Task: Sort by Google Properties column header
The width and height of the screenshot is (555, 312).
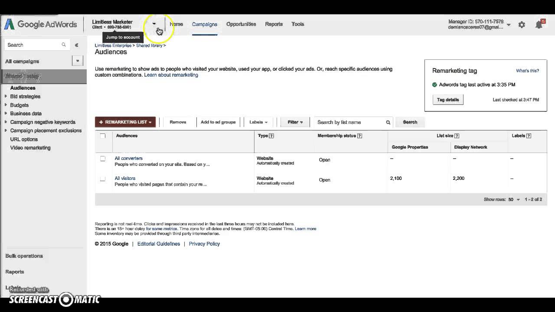Action: (x=410, y=147)
